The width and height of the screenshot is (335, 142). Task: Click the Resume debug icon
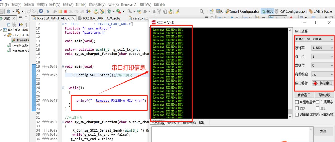(x=54, y=12)
